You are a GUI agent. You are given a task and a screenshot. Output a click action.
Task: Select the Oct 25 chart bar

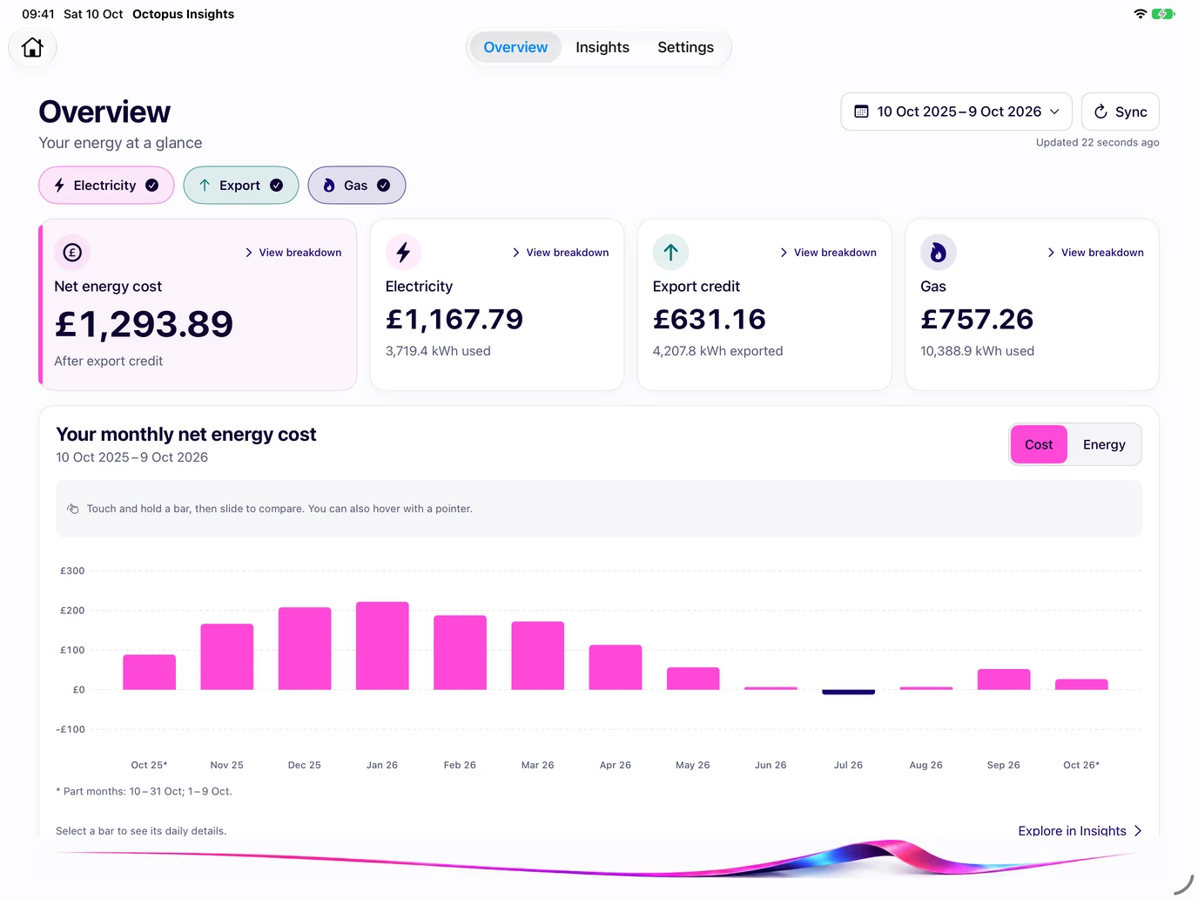click(x=149, y=672)
